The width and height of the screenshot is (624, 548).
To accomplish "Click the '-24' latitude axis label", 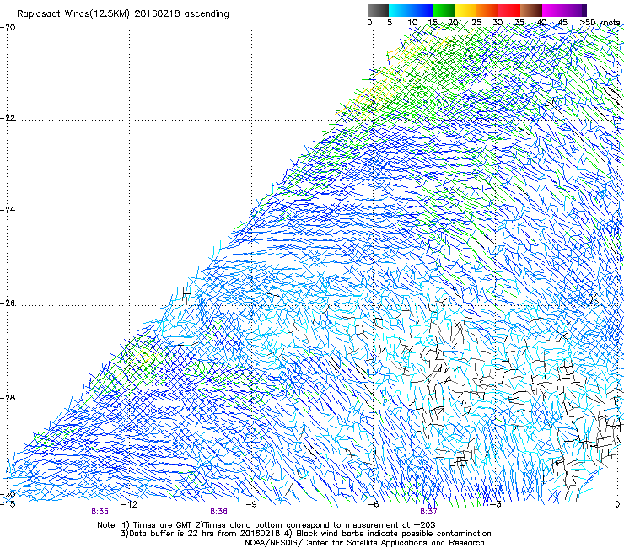I will 8,210.
